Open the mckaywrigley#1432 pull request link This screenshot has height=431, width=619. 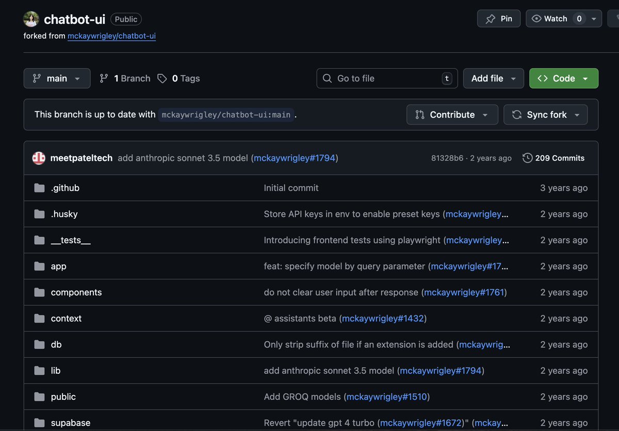click(x=383, y=318)
